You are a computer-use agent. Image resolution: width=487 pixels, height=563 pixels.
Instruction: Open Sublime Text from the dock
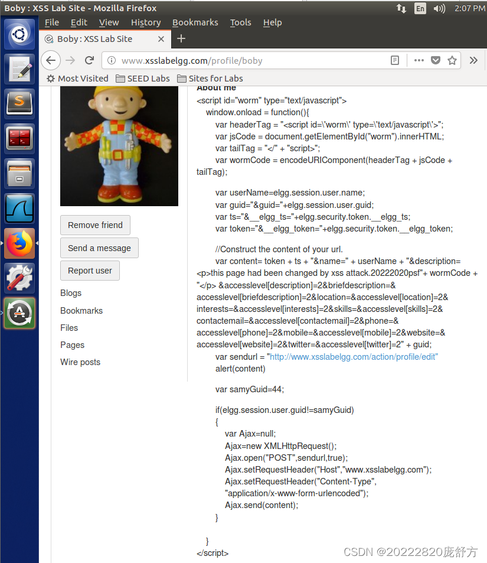tap(19, 104)
